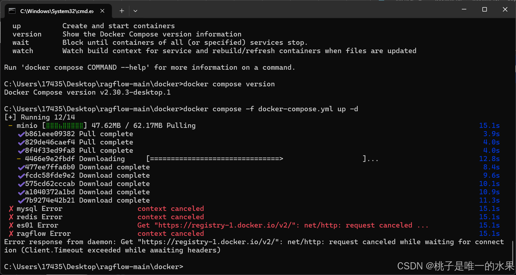Click the 'docker compose -f docker-compose.yml up -d' command
Image resolution: width=516 pixels, height=275 pixels.
pos(270,109)
